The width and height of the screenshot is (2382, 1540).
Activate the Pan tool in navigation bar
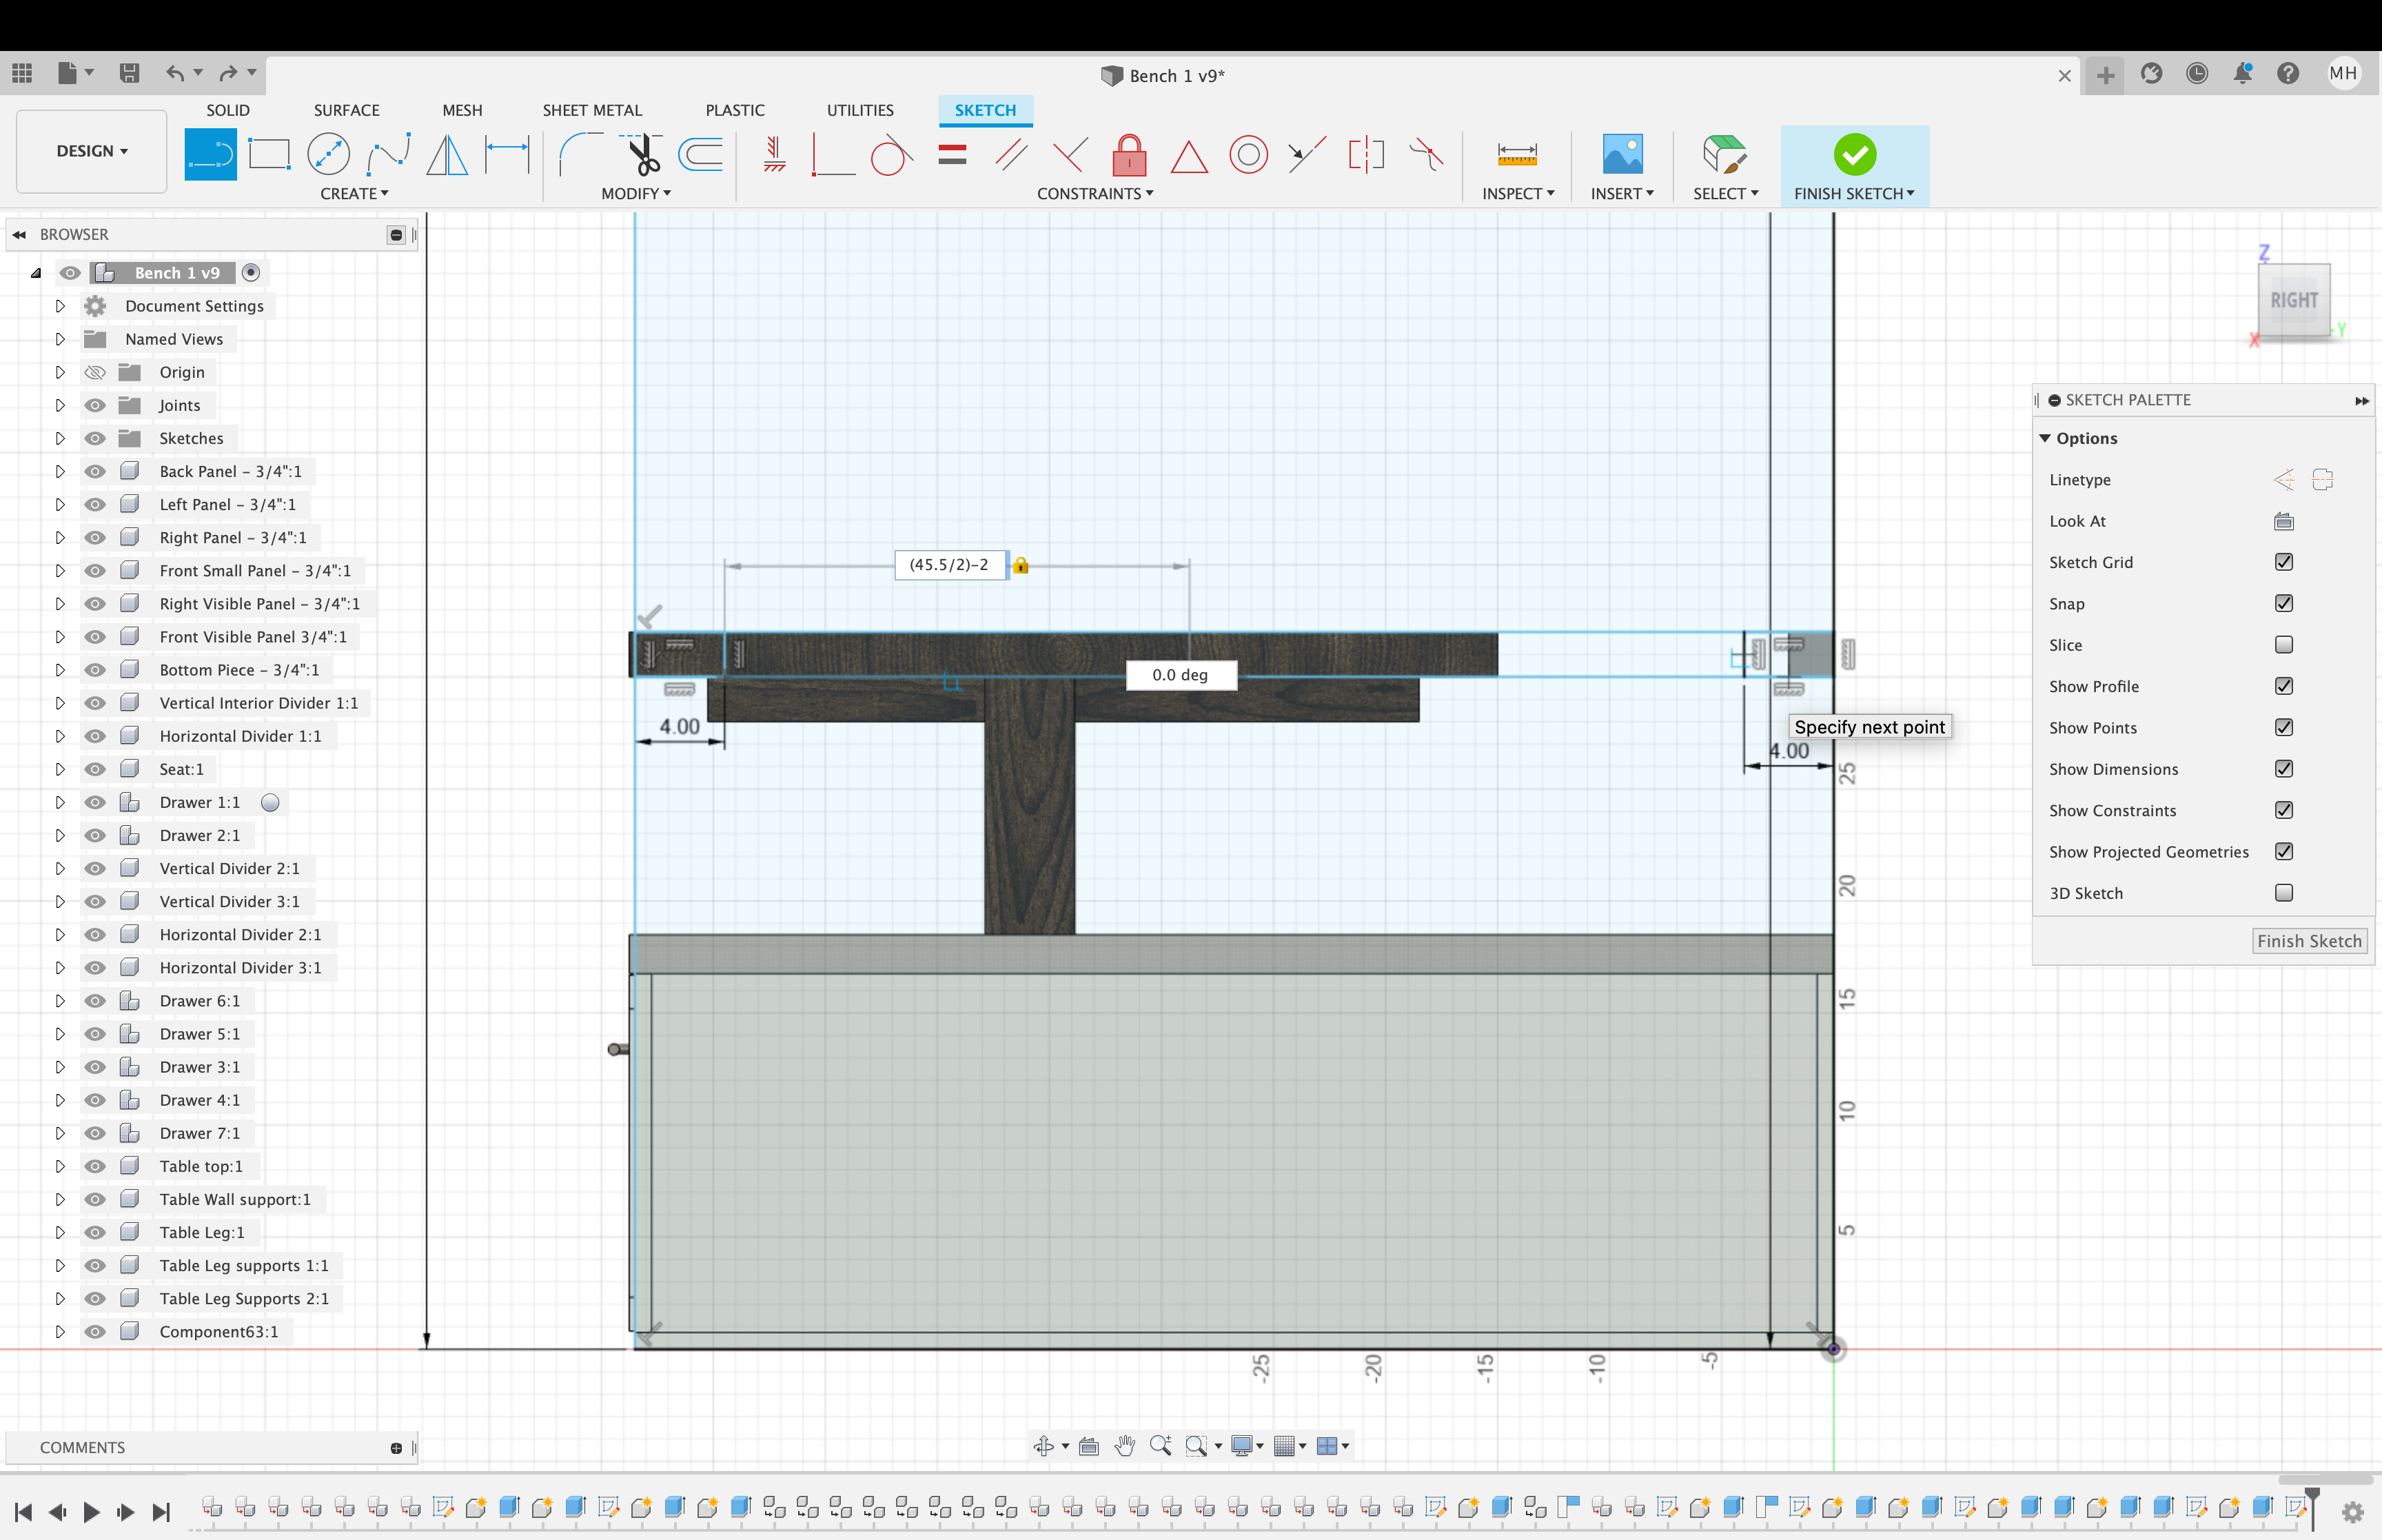[x=1125, y=1445]
